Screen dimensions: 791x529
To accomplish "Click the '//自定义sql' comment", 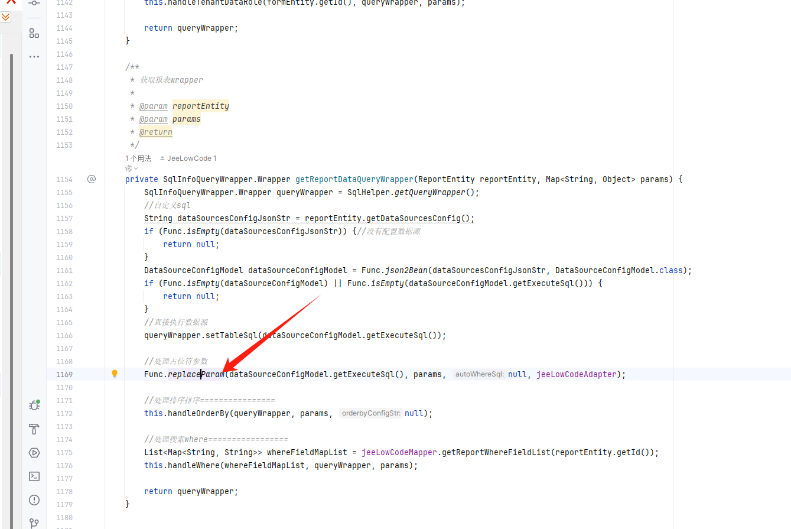I will [168, 205].
